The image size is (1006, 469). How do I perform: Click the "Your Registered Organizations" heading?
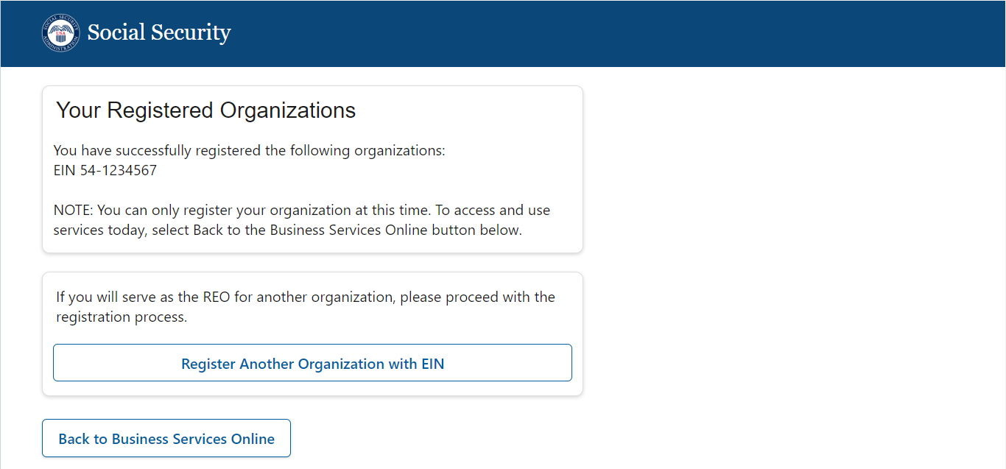pos(206,110)
